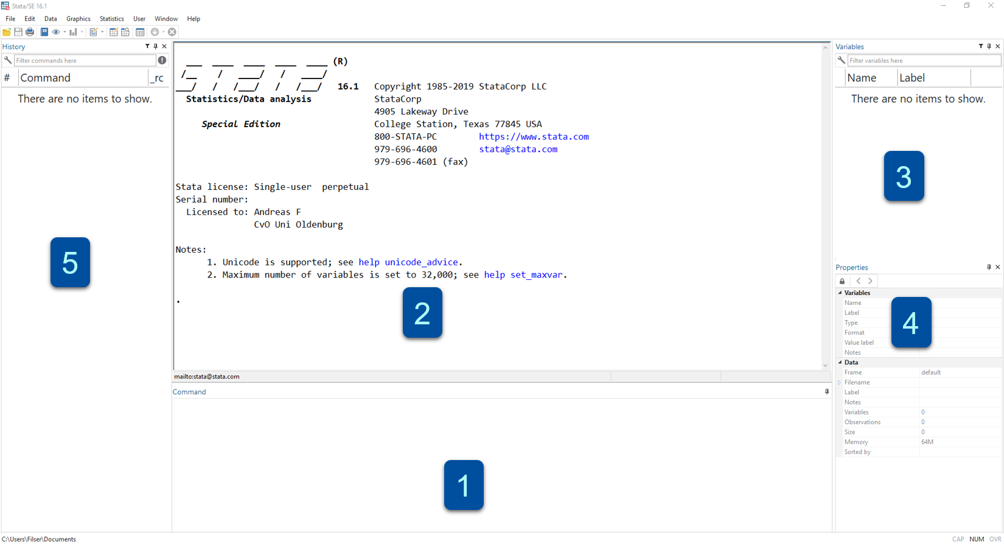1004x544 pixels.
Task: Close the Properties panel
Action: [998, 267]
